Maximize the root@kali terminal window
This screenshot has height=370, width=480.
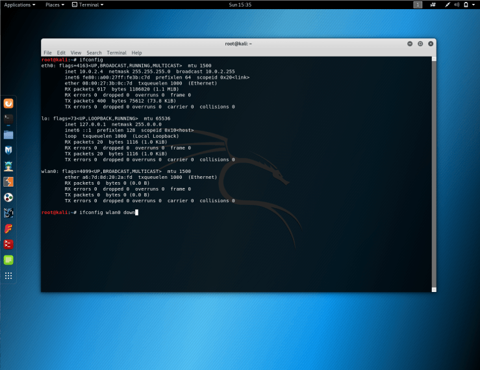pos(420,44)
